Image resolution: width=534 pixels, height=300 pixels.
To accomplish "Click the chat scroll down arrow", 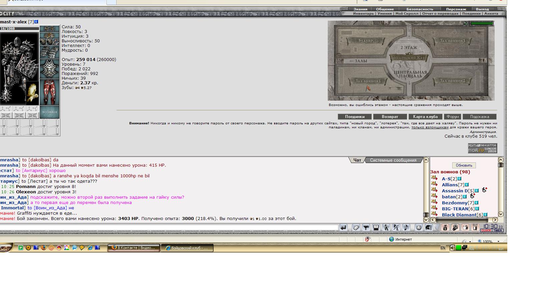I will tap(426, 220).
